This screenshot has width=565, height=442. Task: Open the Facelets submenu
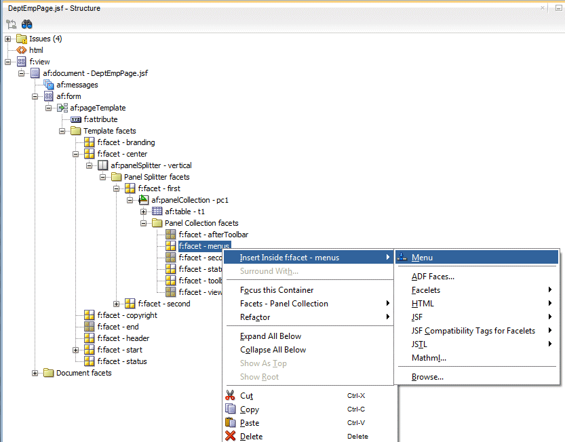[x=477, y=290]
